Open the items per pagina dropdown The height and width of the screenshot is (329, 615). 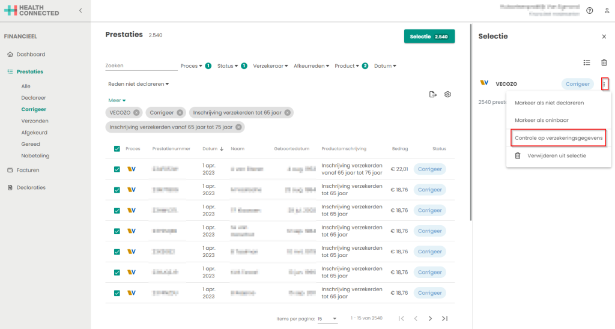(327, 318)
